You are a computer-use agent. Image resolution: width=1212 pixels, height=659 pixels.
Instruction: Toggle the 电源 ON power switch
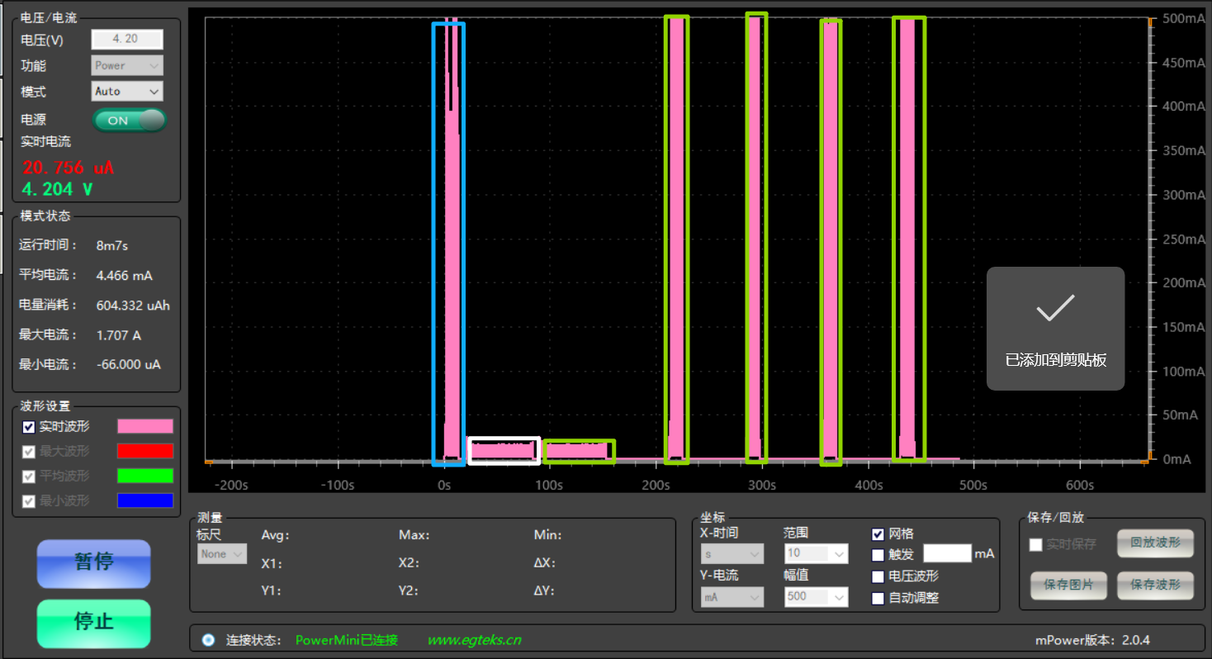(130, 121)
